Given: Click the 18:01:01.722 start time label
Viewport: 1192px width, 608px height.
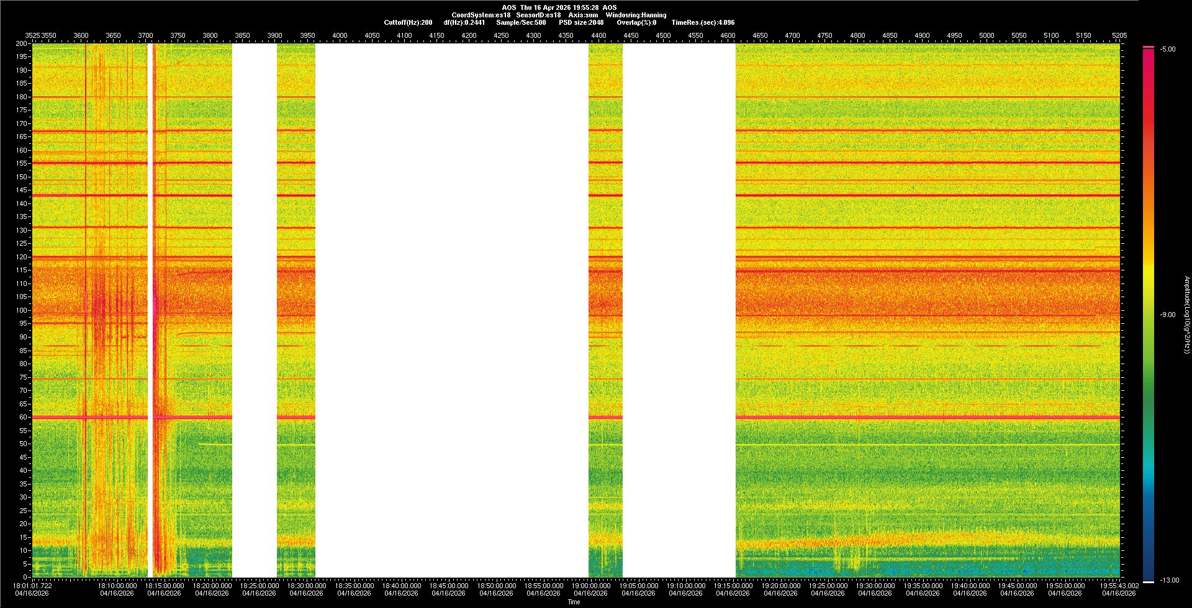Looking at the screenshot, I should [x=33, y=586].
